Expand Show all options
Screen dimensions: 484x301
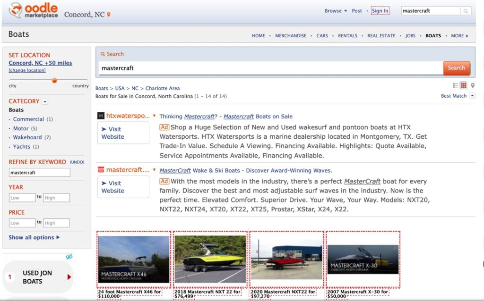click(x=34, y=237)
